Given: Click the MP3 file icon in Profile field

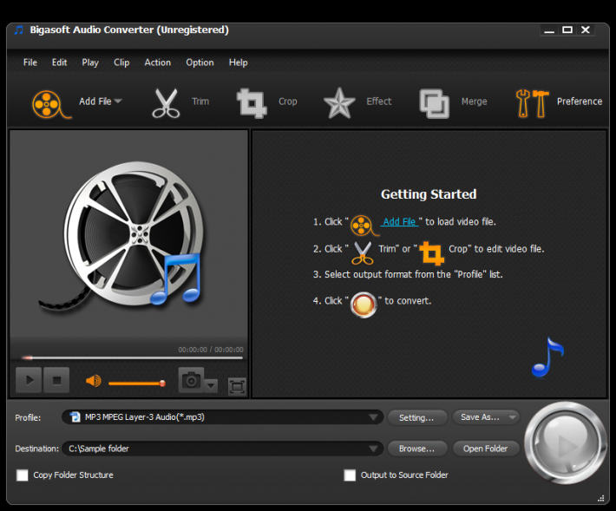Looking at the screenshot, I should 75,416.
